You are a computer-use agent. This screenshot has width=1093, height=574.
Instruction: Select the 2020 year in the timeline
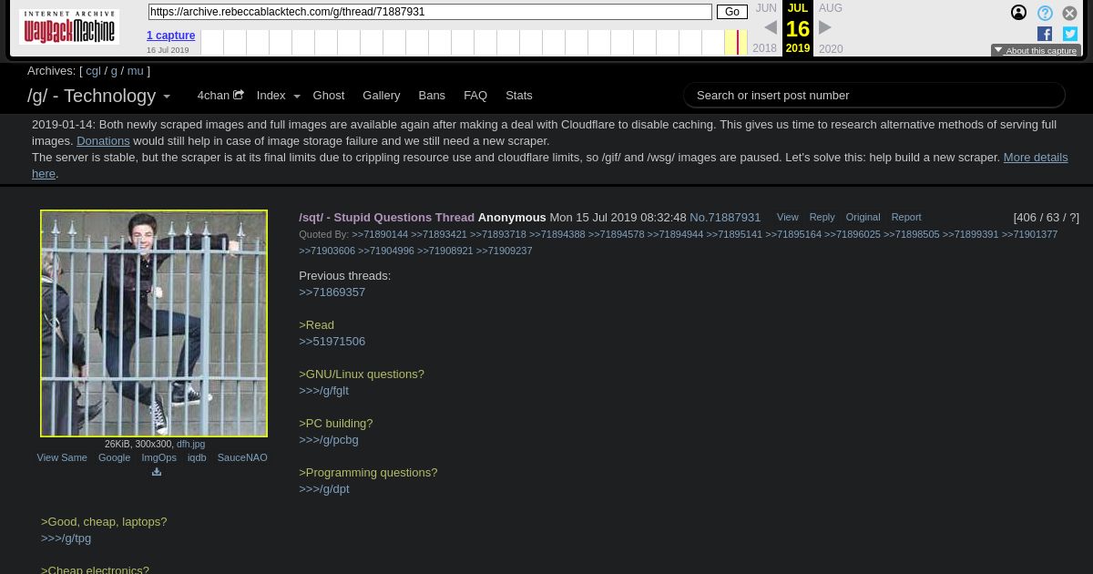(x=831, y=49)
